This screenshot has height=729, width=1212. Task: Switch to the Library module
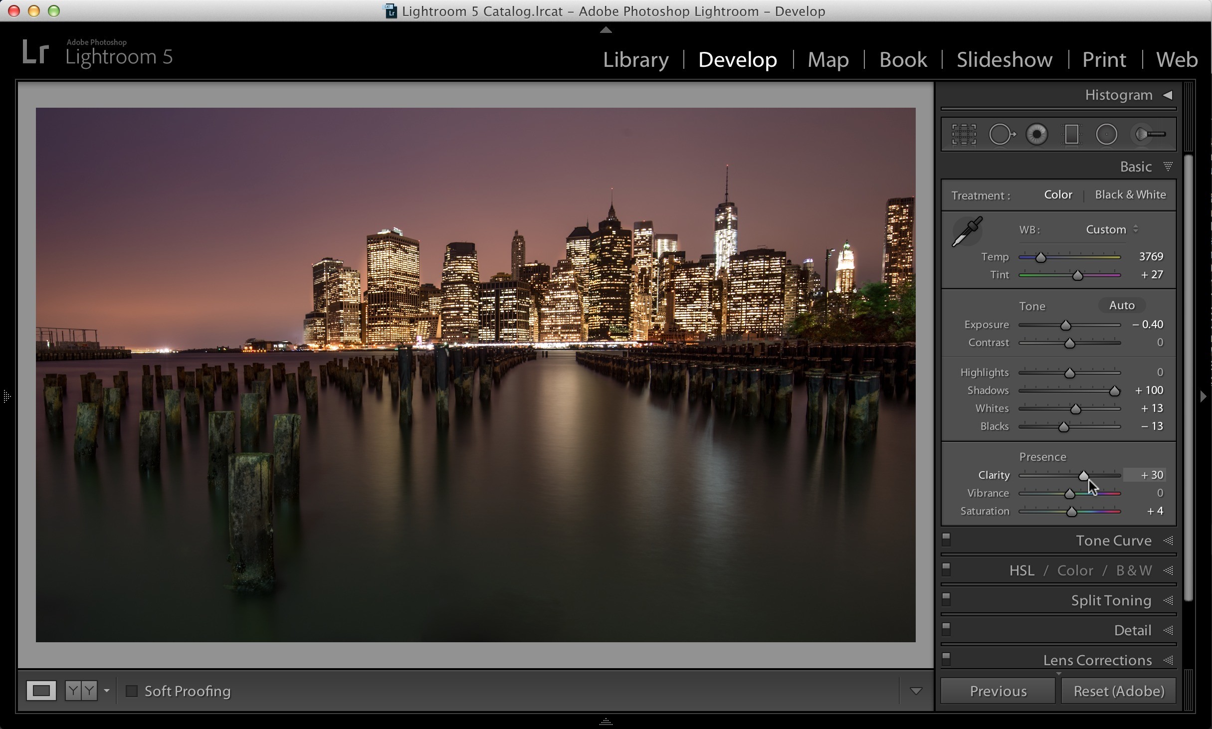pos(636,60)
